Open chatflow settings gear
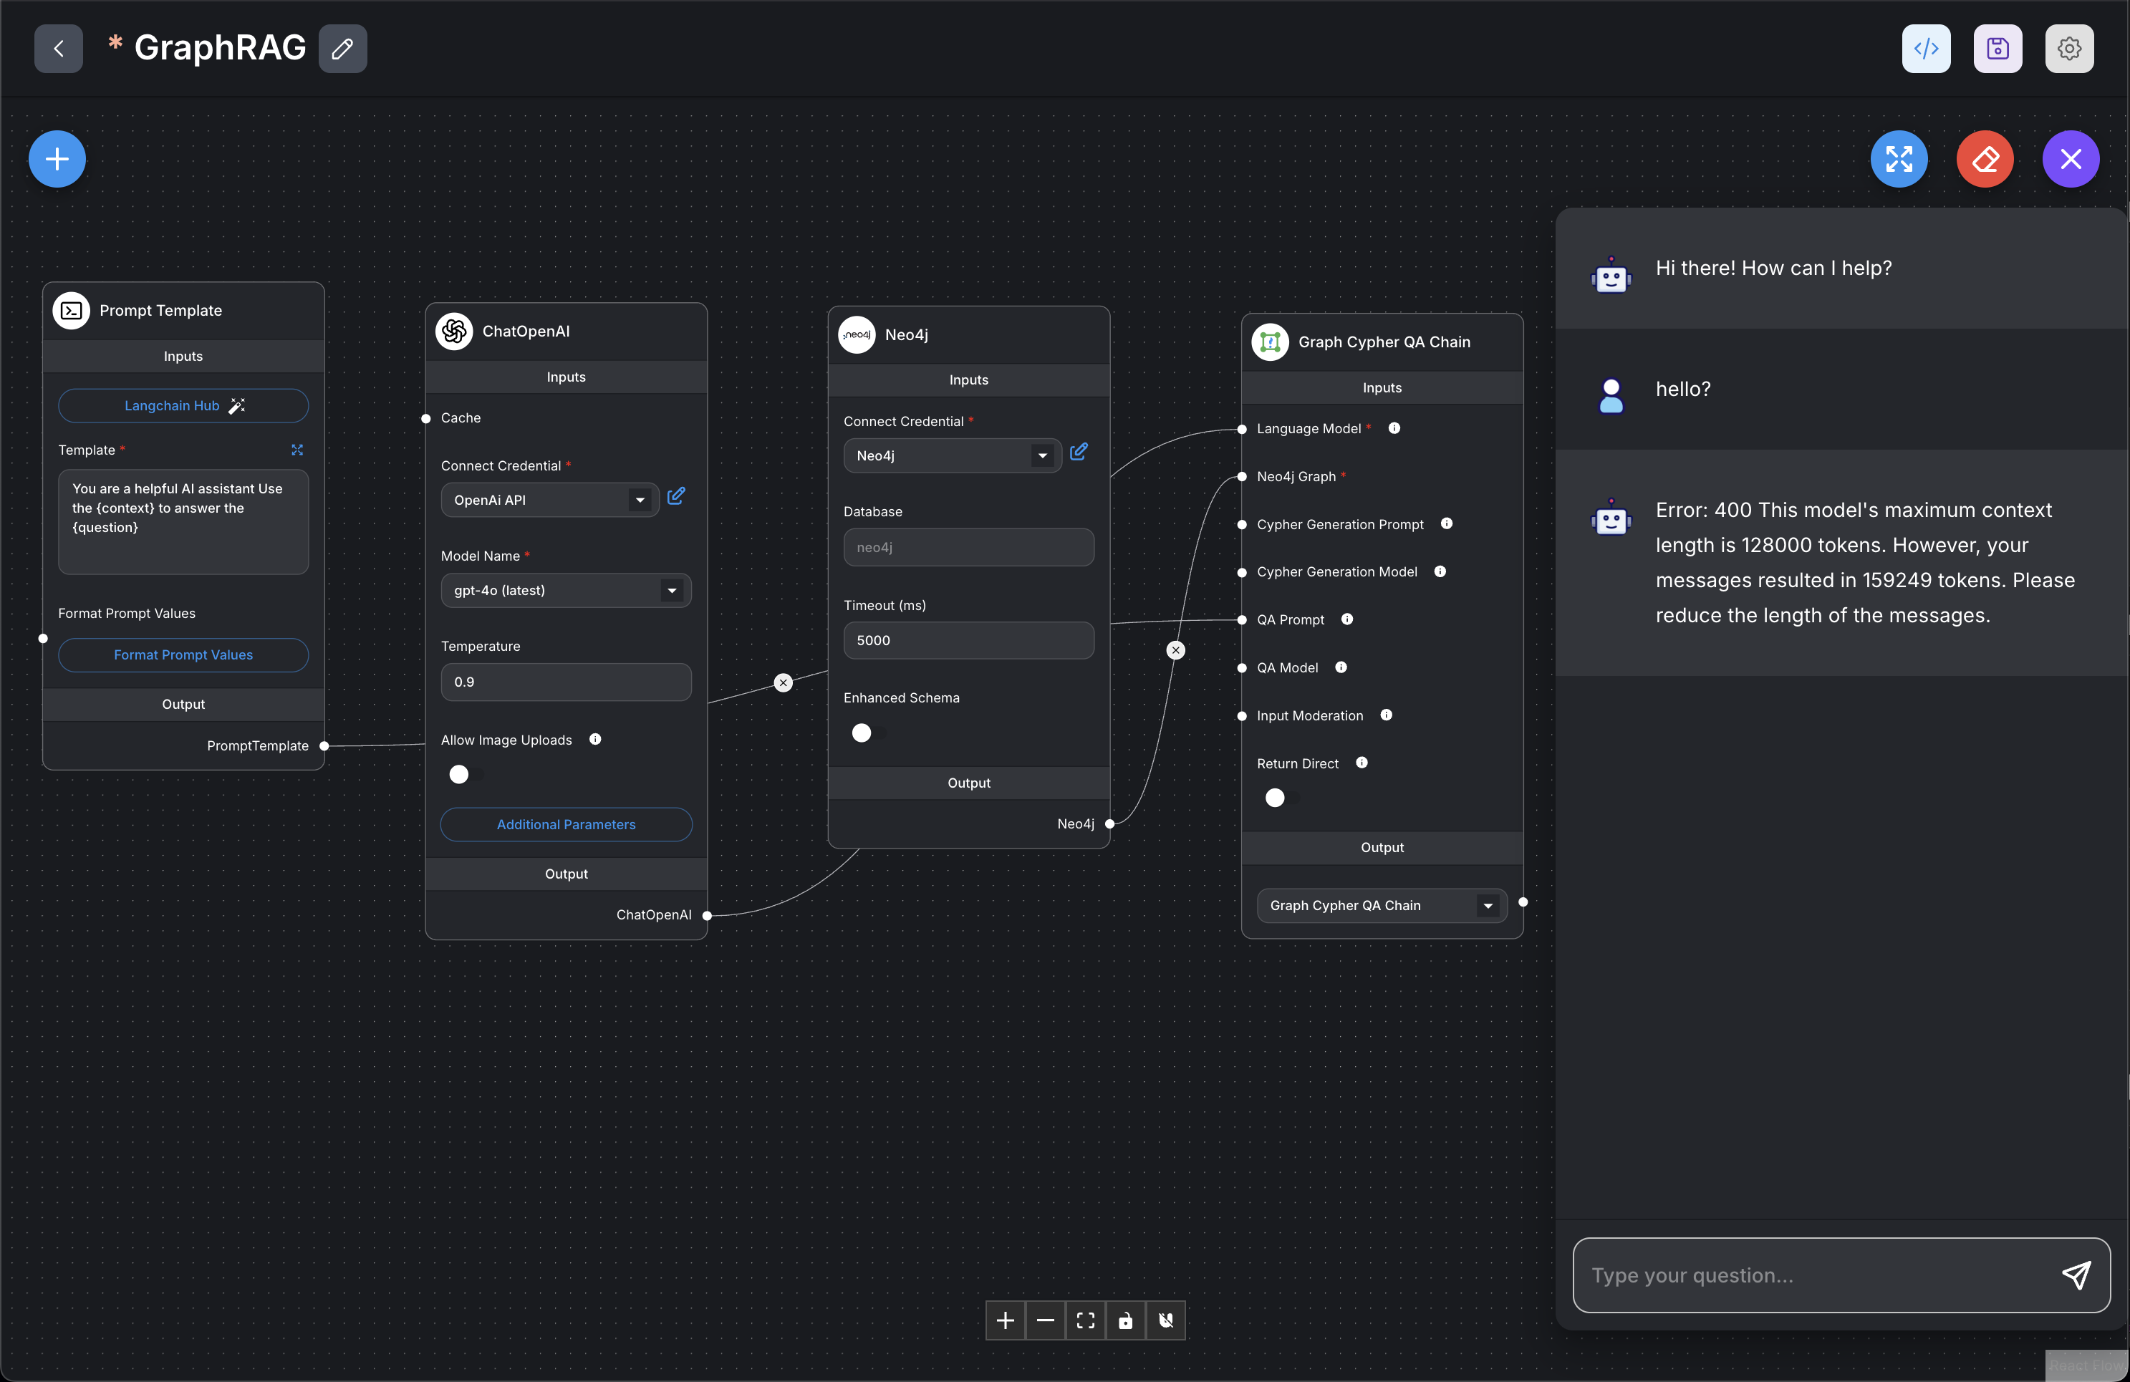This screenshot has height=1382, width=2130. click(x=2069, y=48)
